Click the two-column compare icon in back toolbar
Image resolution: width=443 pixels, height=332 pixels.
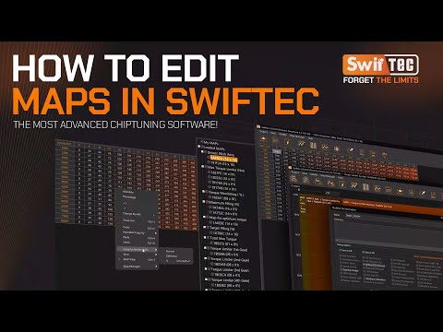(x=313, y=145)
